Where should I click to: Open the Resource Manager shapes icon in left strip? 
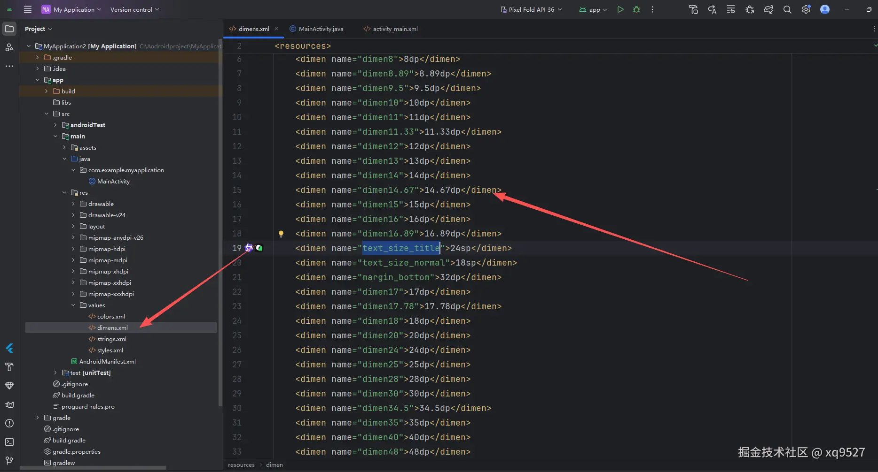point(9,47)
